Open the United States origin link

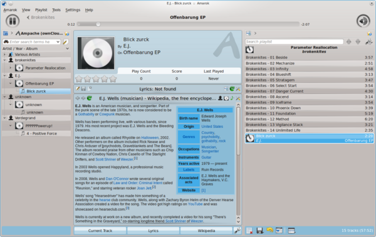(x=212, y=127)
